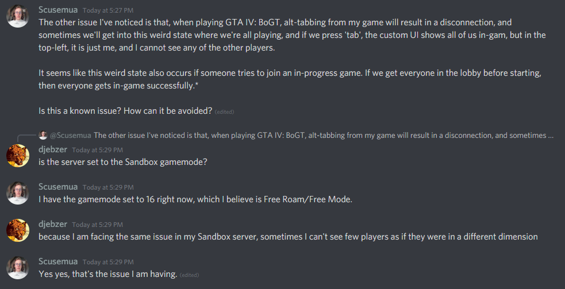565x289 pixels.
Task: Click the @Scusemua mention in the reply preview
Action: (71, 136)
